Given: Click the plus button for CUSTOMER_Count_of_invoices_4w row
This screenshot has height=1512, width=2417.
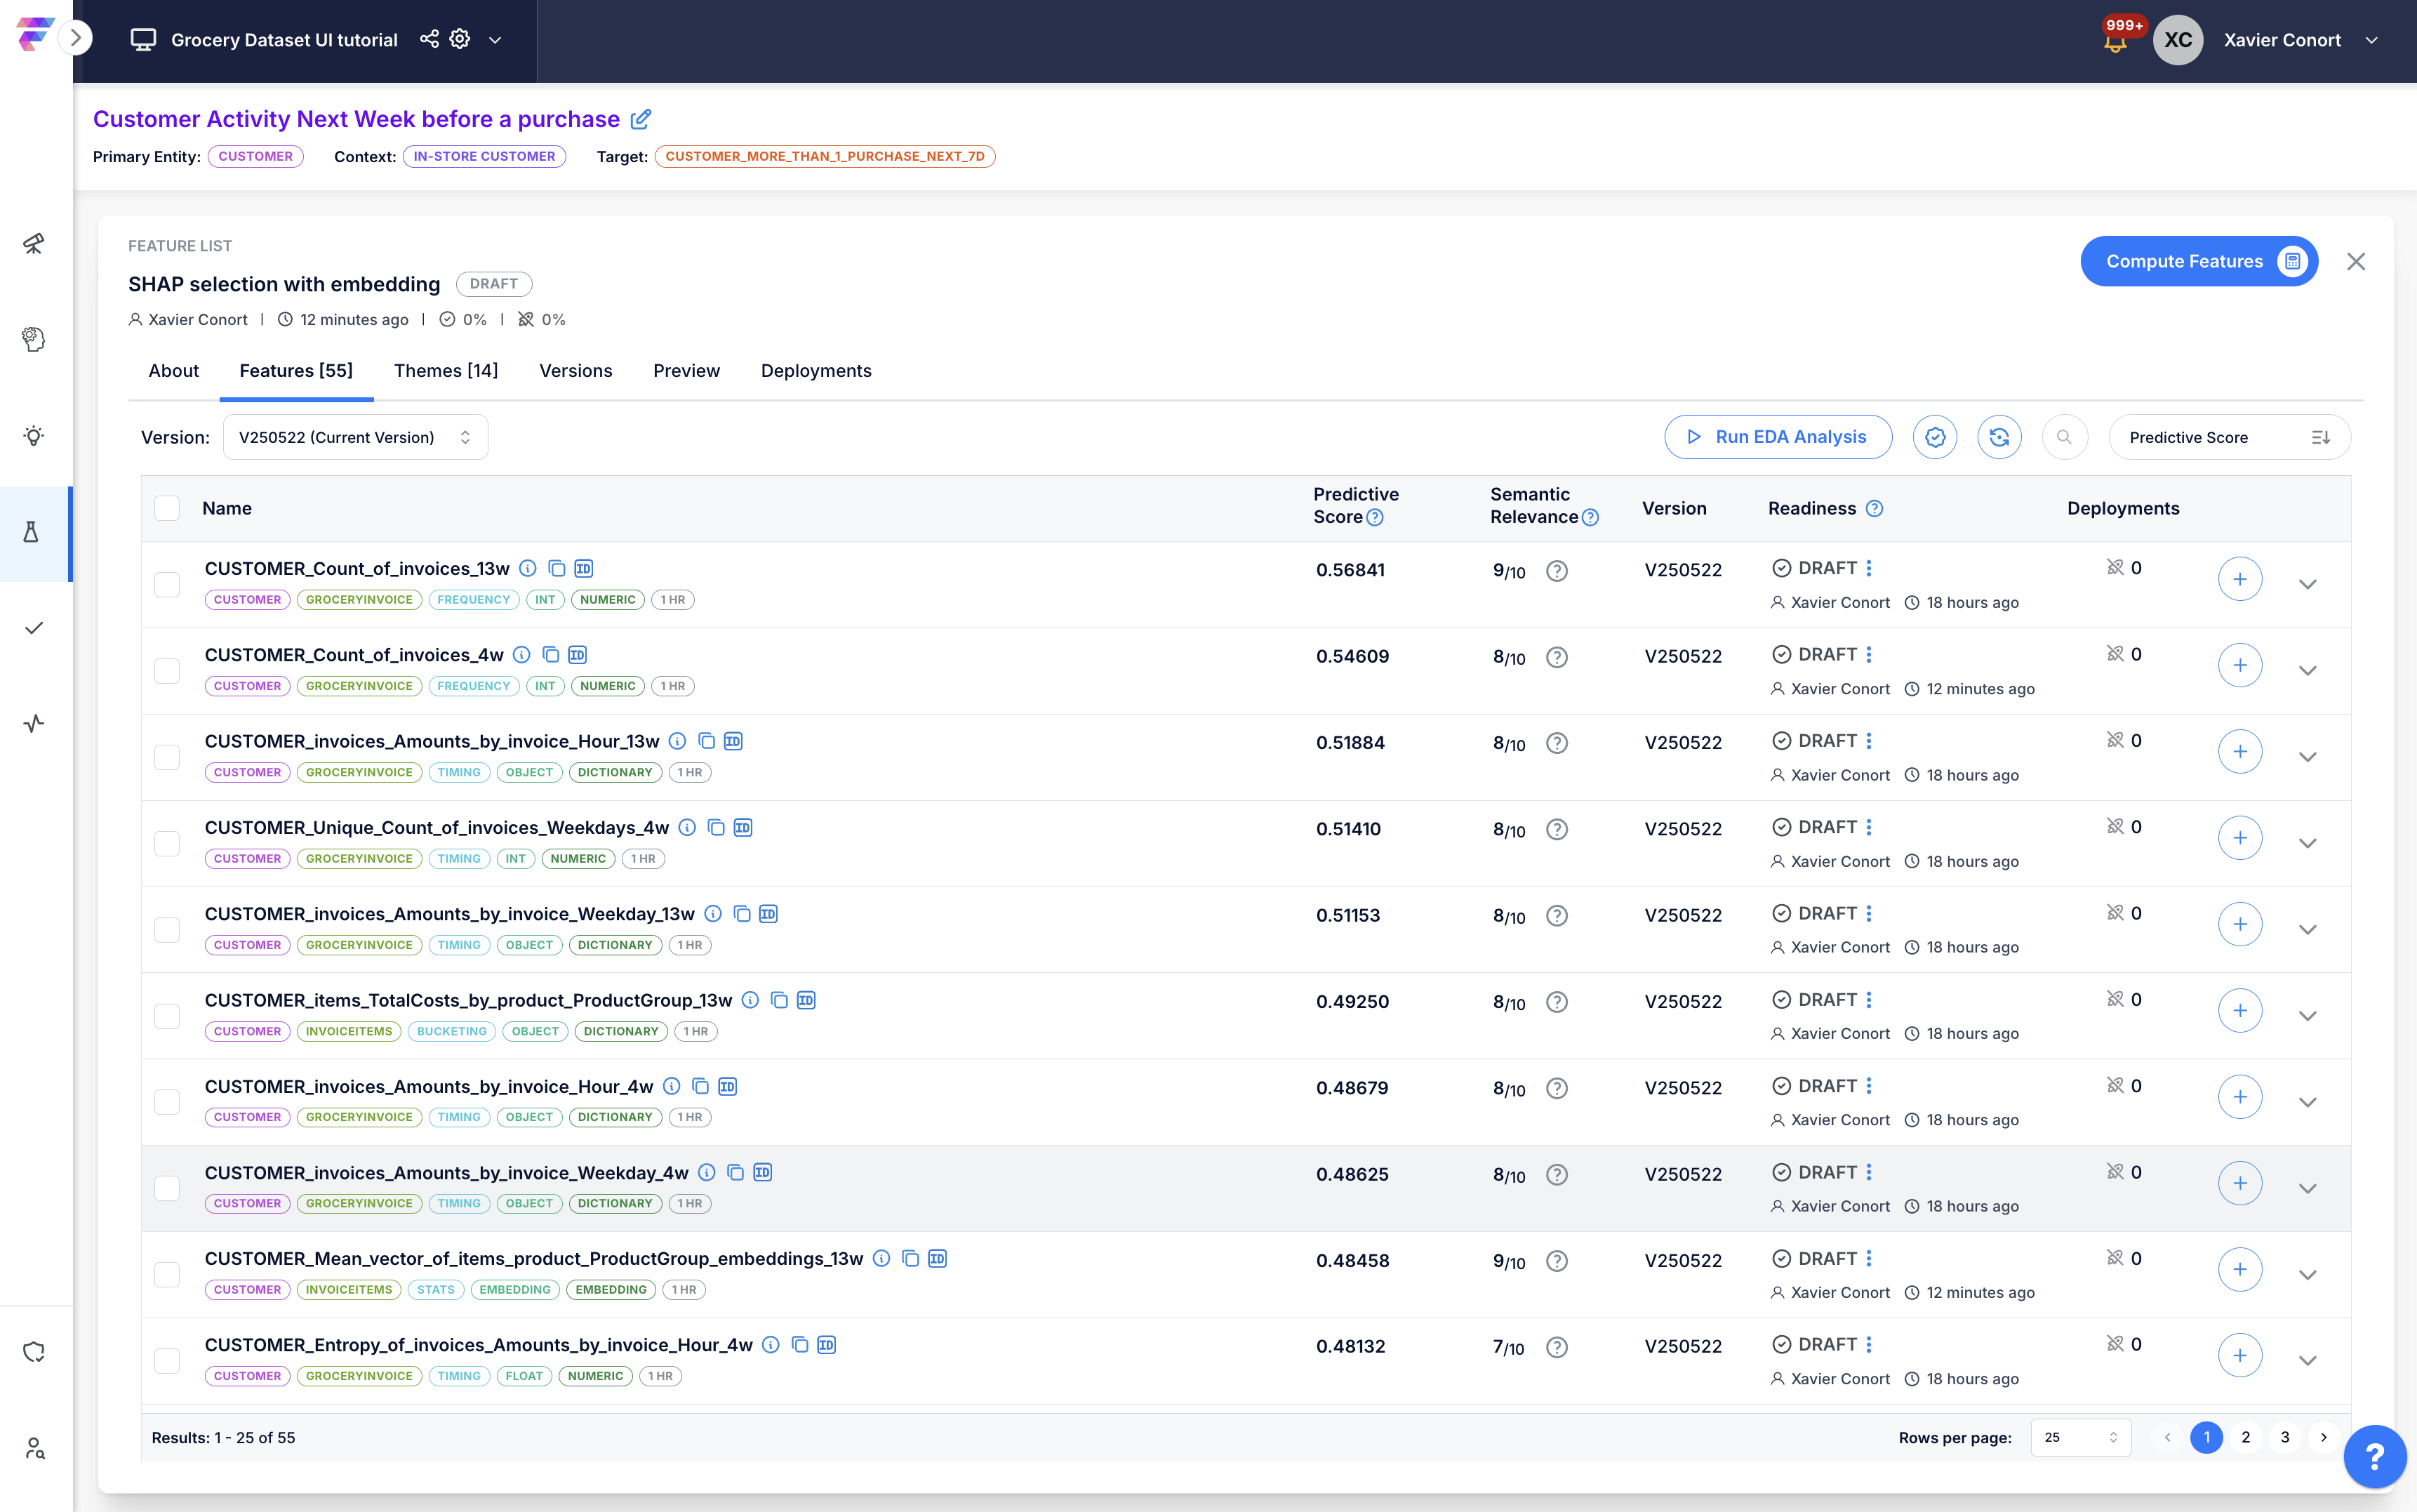Looking at the screenshot, I should tap(2240, 665).
